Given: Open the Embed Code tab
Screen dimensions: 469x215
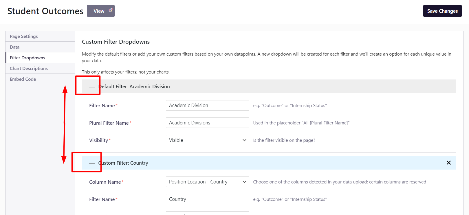Looking at the screenshot, I should (23, 79).
